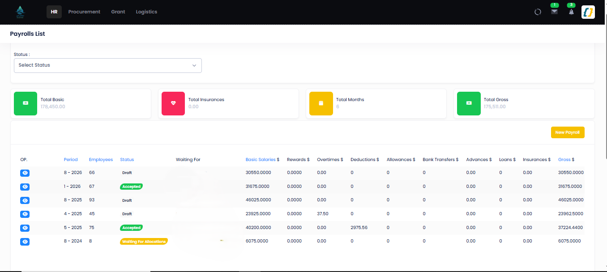Click the 46025.0000 basic salary value
Screen dimensions: 607x272
(x=258, y=200)
